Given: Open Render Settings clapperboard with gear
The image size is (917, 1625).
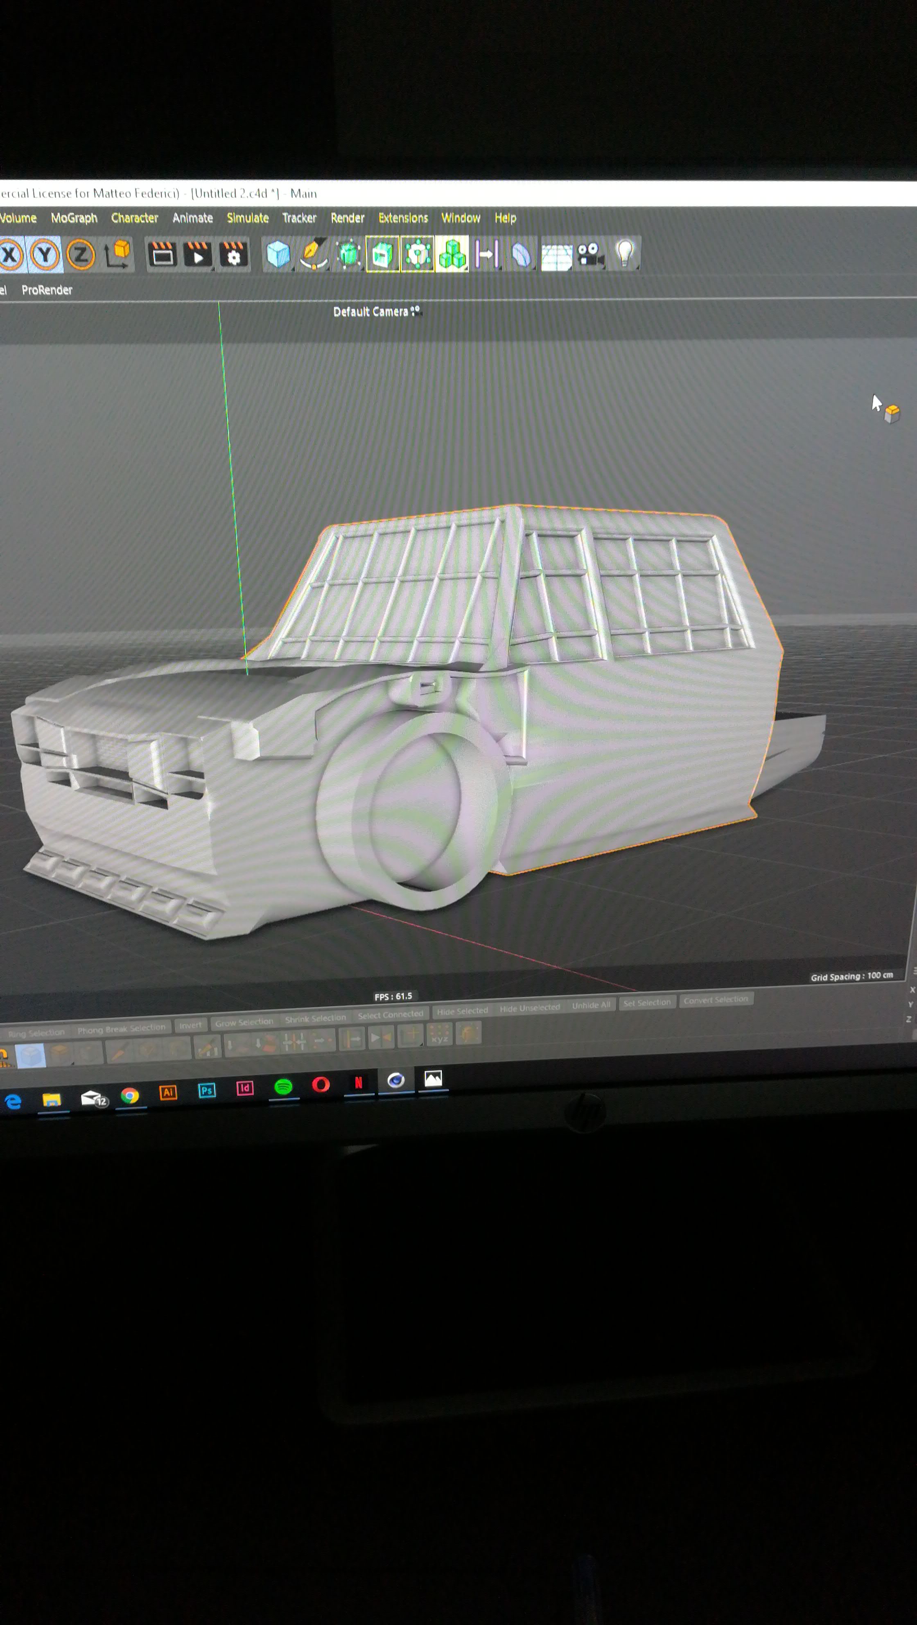Looking at the screenshot, I should 234,254.
